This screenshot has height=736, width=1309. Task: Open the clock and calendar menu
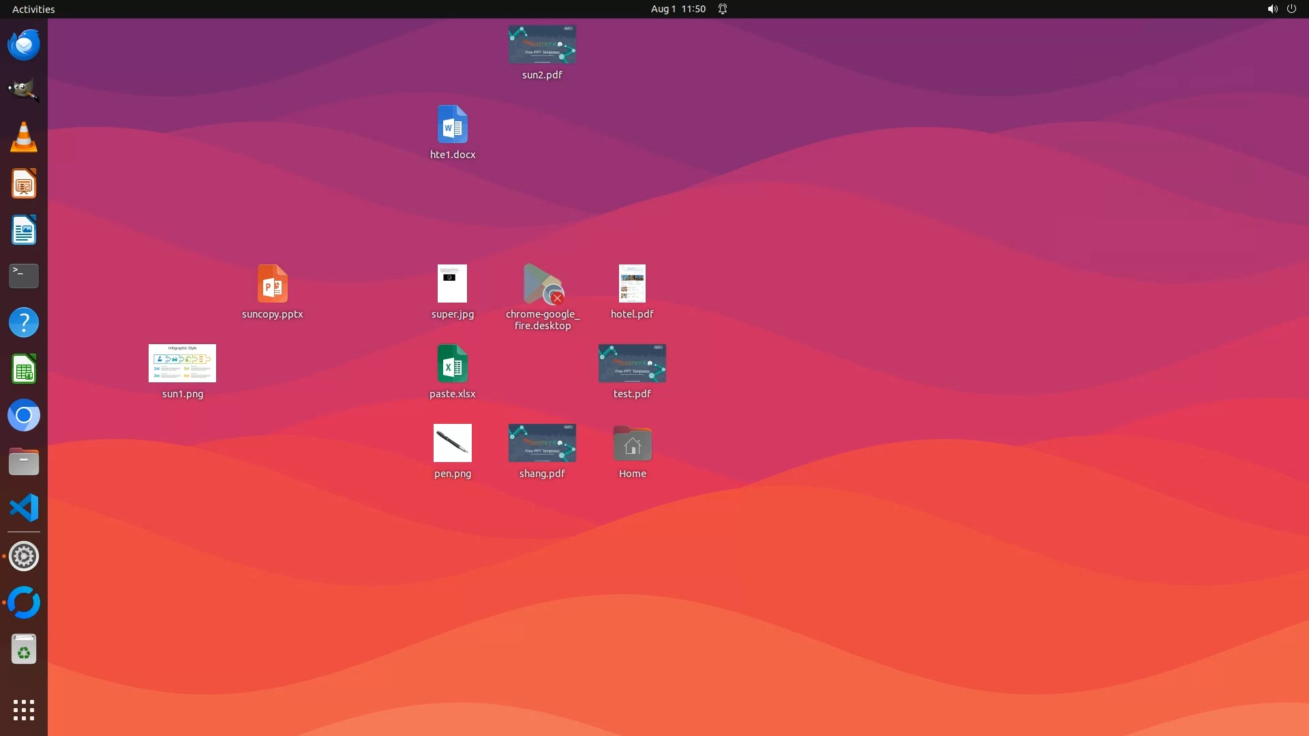click(x=678, y=9)
